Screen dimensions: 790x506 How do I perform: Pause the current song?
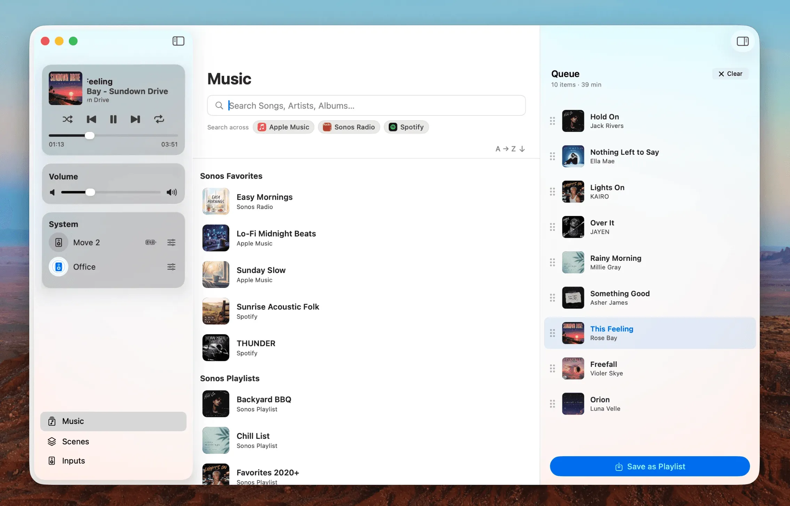pos(113,119)
